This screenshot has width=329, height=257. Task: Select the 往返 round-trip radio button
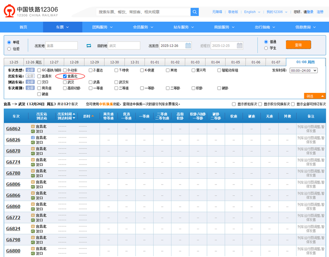[9, 49]
